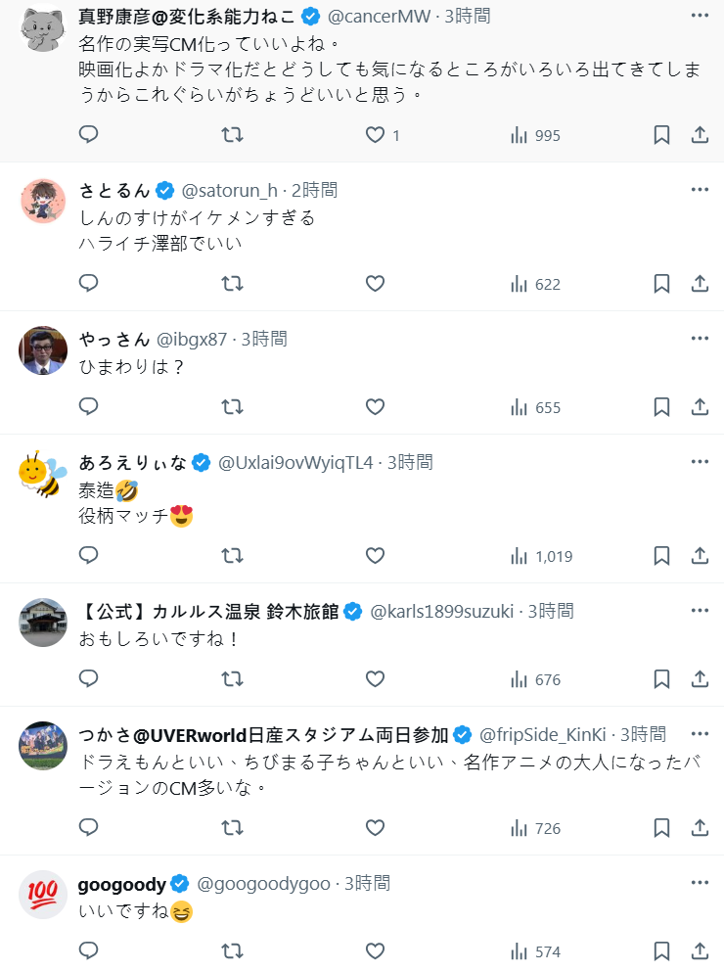Visit the @karls1899suzuki profile handle
Viewport: 724px width, 972px height.
(441, 612)
